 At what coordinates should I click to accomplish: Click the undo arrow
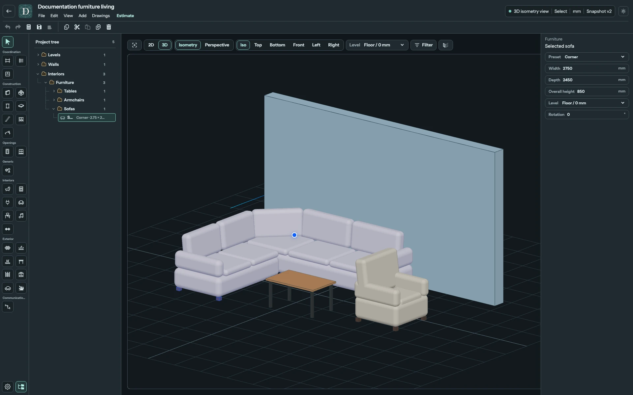(x=8, y=27)
